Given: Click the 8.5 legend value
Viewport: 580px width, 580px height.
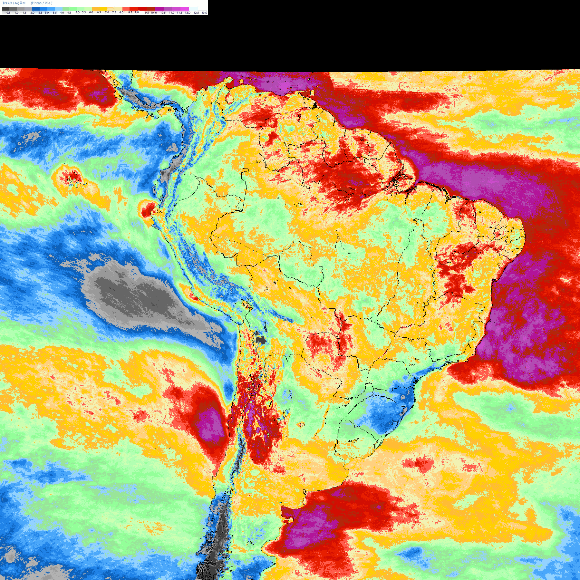Looking at the screenshot, I should point(130,12).
